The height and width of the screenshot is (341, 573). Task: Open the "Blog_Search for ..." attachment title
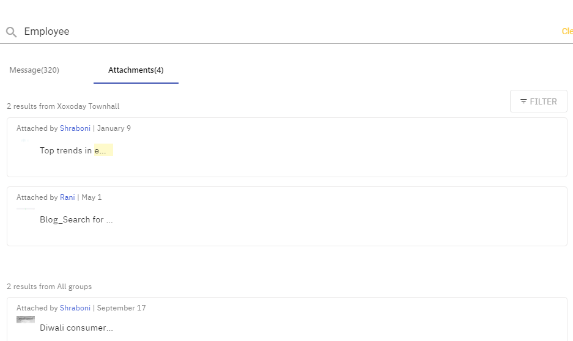point(76,219)
